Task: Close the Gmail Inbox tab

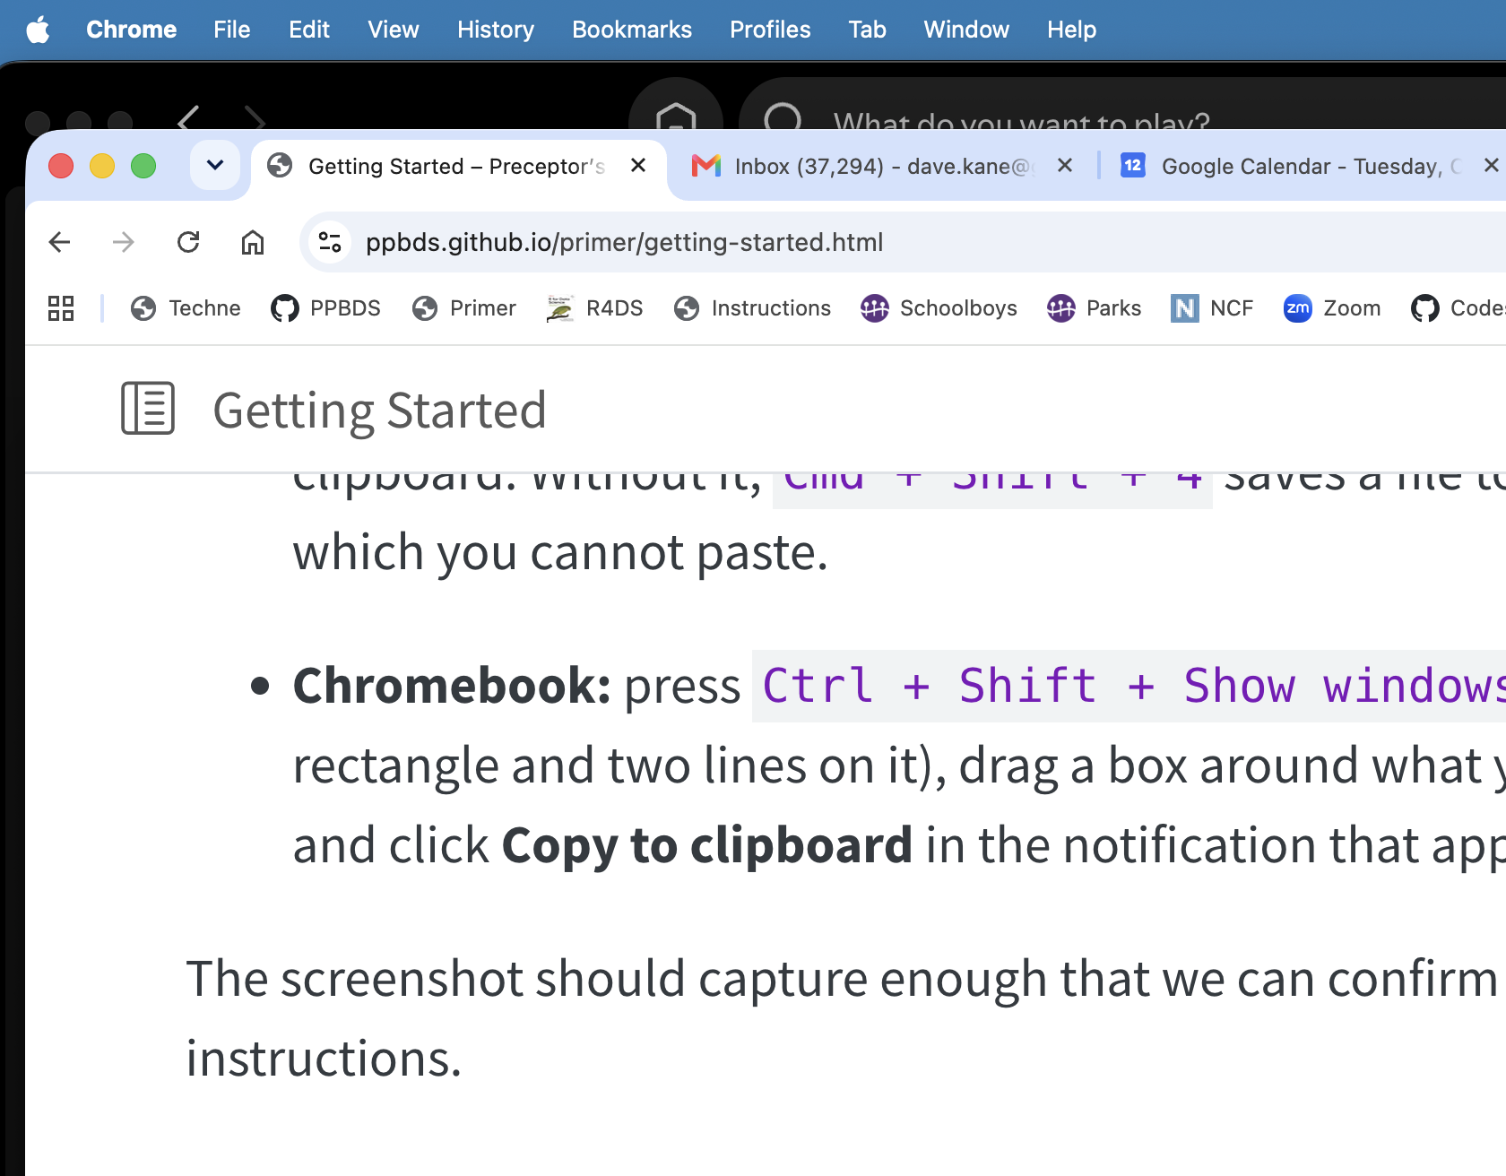Action: [1065, 166]
